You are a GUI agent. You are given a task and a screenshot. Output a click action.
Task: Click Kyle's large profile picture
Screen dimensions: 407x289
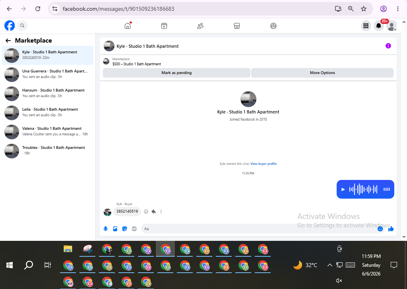coord(248,99)
